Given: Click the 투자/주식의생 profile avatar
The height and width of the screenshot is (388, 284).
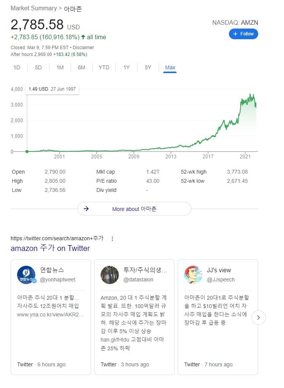Looking at the screenshot, I should (x=110, y=275).
